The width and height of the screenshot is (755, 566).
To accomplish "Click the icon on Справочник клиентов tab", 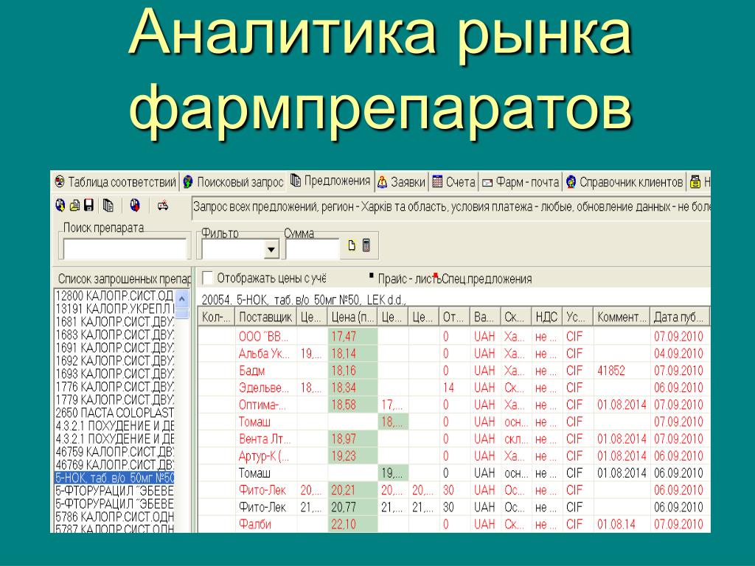I will (571, 182).
